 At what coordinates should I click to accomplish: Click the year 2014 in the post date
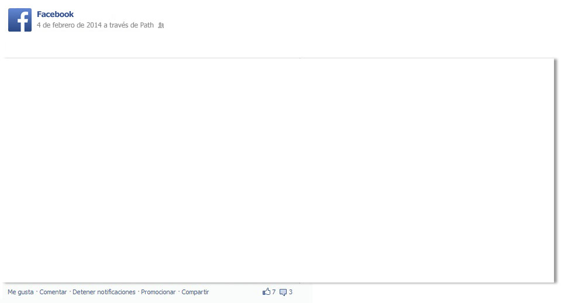click(94, 25)
